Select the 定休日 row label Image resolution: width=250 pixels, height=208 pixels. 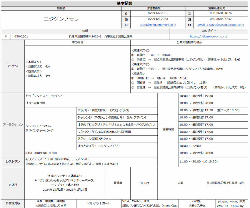coord(13,183)
